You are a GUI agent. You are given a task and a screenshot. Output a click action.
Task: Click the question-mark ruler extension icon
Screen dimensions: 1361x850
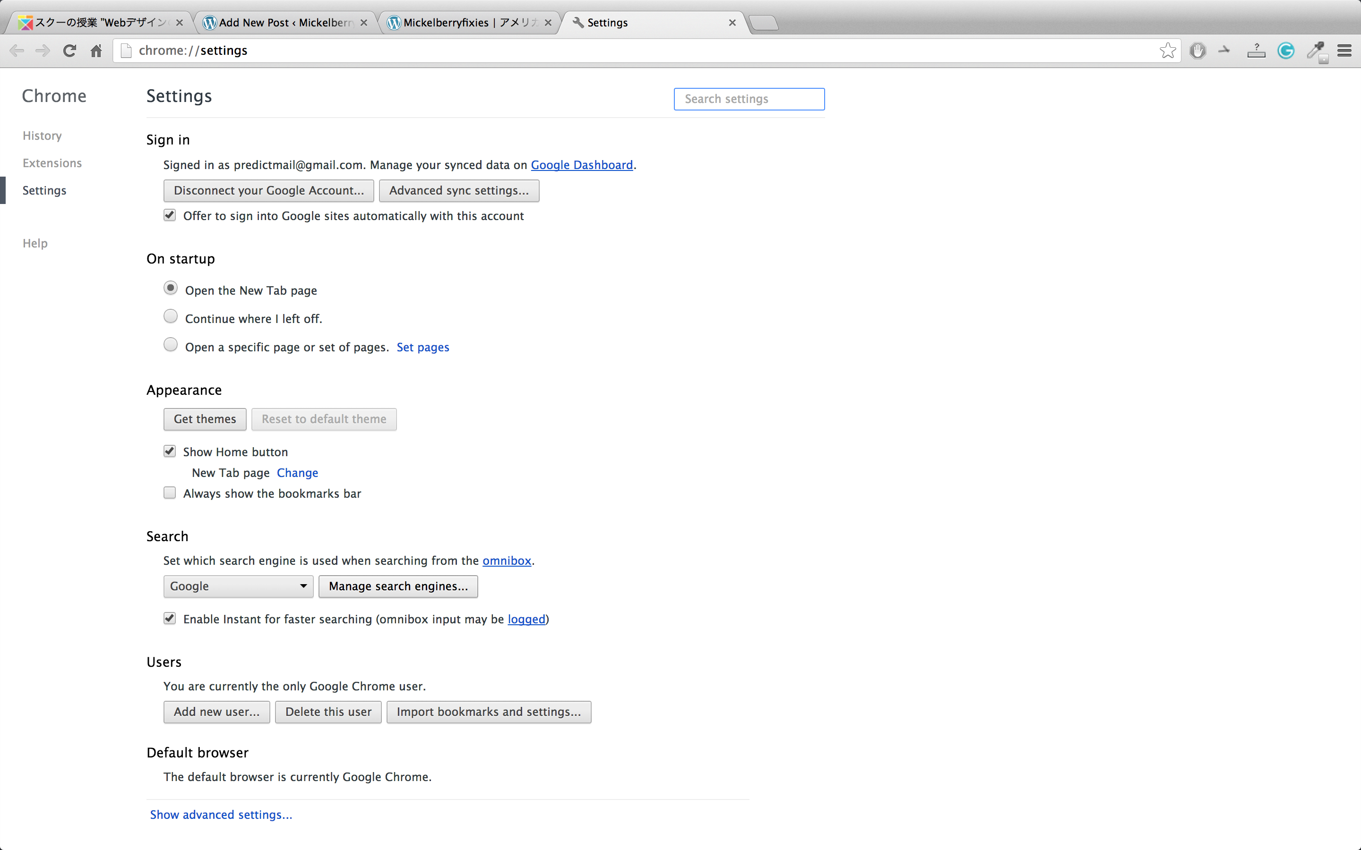coord(1256,51)
